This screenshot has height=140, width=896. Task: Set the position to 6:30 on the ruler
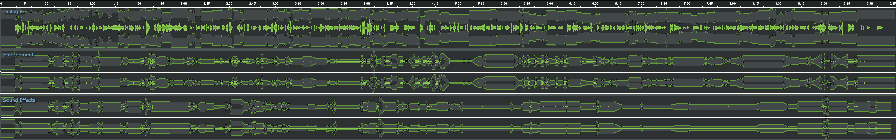[x=595, y=4]
